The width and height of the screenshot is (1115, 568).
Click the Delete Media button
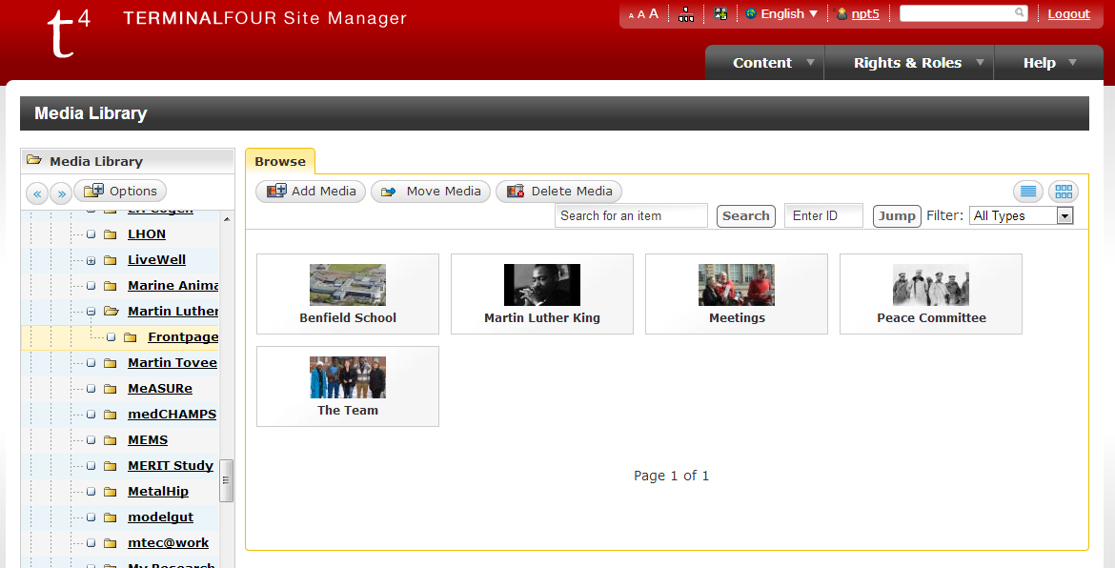point(559,192)
